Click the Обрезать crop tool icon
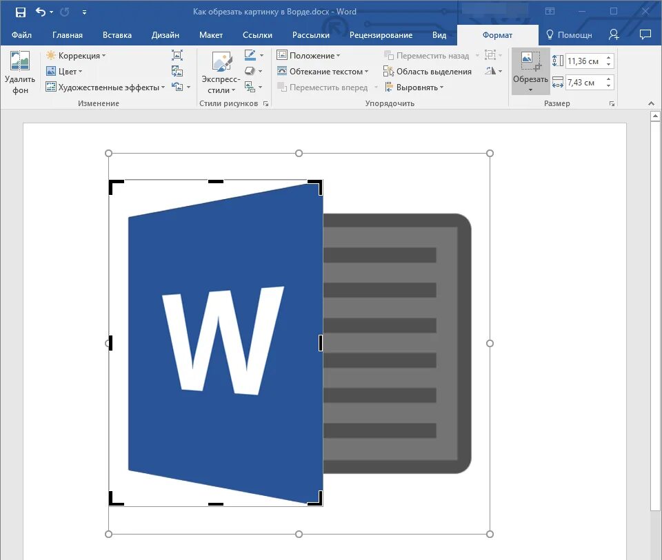Screen dimensions: 662x560 click(531, 61)
